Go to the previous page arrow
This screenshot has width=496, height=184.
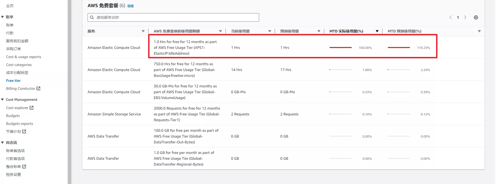click(450, 17)
